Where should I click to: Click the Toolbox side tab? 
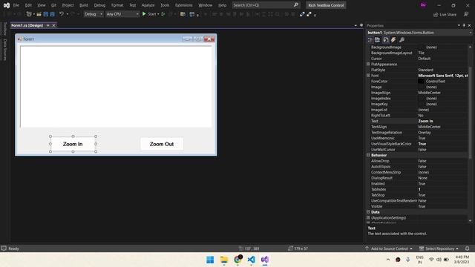pos(5,28)
